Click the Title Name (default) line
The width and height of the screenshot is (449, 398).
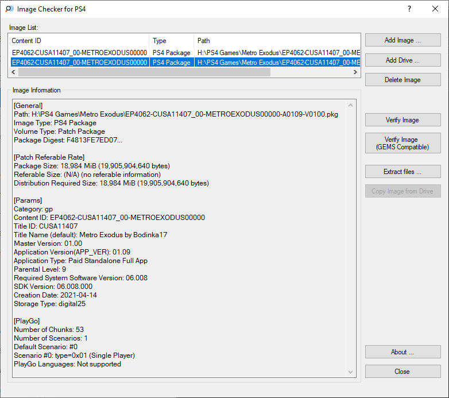(91, 235)
